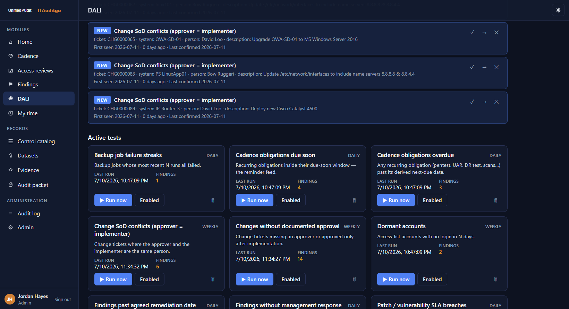Viewport: 569px width, 309px height.
Task: View the Audit log
Action: [39, 213]
